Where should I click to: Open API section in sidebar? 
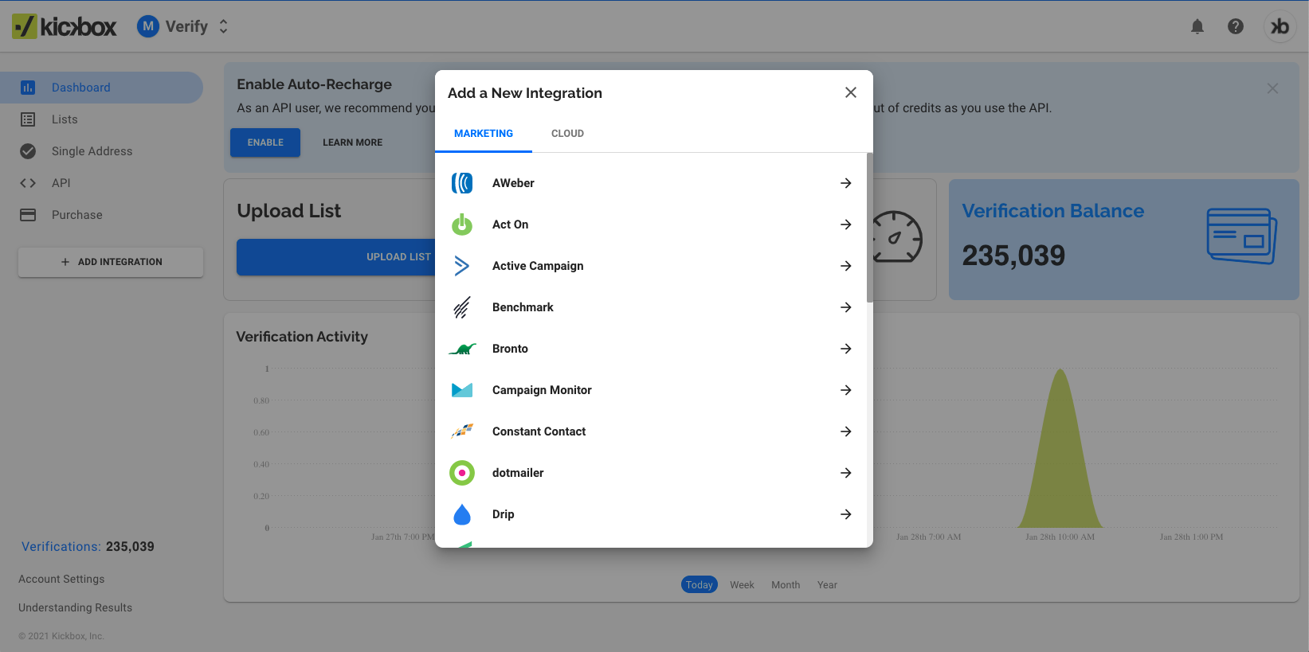pos(101,183)
